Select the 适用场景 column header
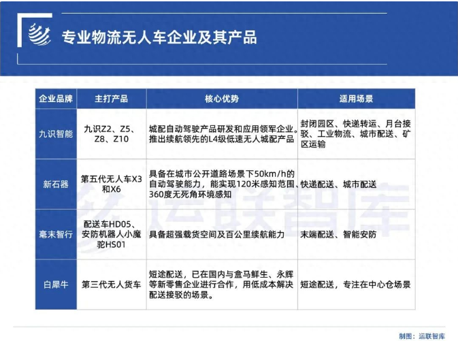 coord(357,99)
